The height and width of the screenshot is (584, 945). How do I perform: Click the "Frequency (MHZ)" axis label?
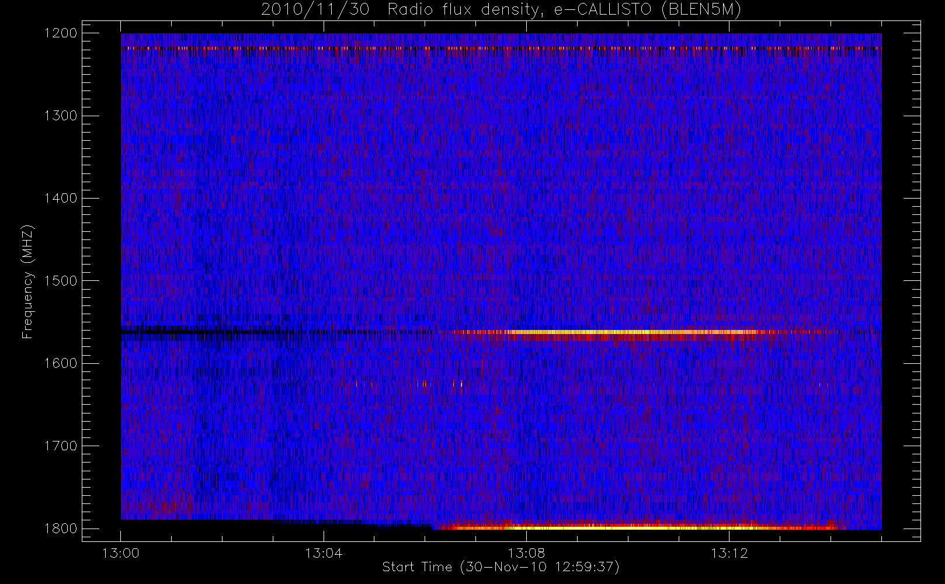27,281
